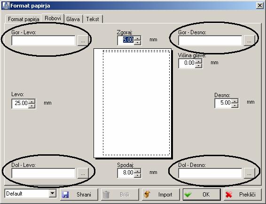The image size is (266, 204).
Task: Increase the Višina glave value
Action: click(x=198, y=61)
